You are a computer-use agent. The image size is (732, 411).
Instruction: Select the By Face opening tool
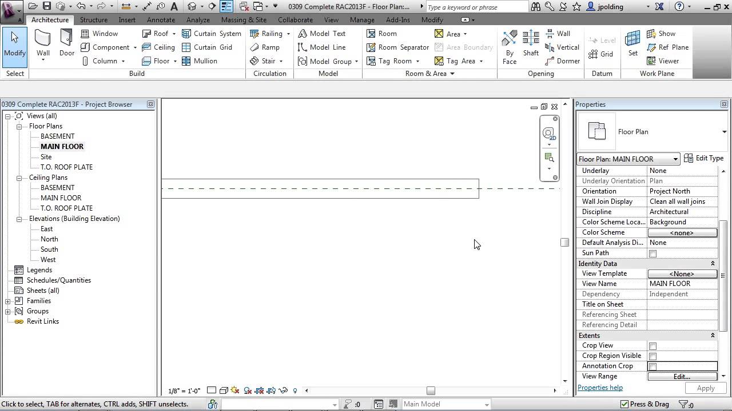coord(510,47)
